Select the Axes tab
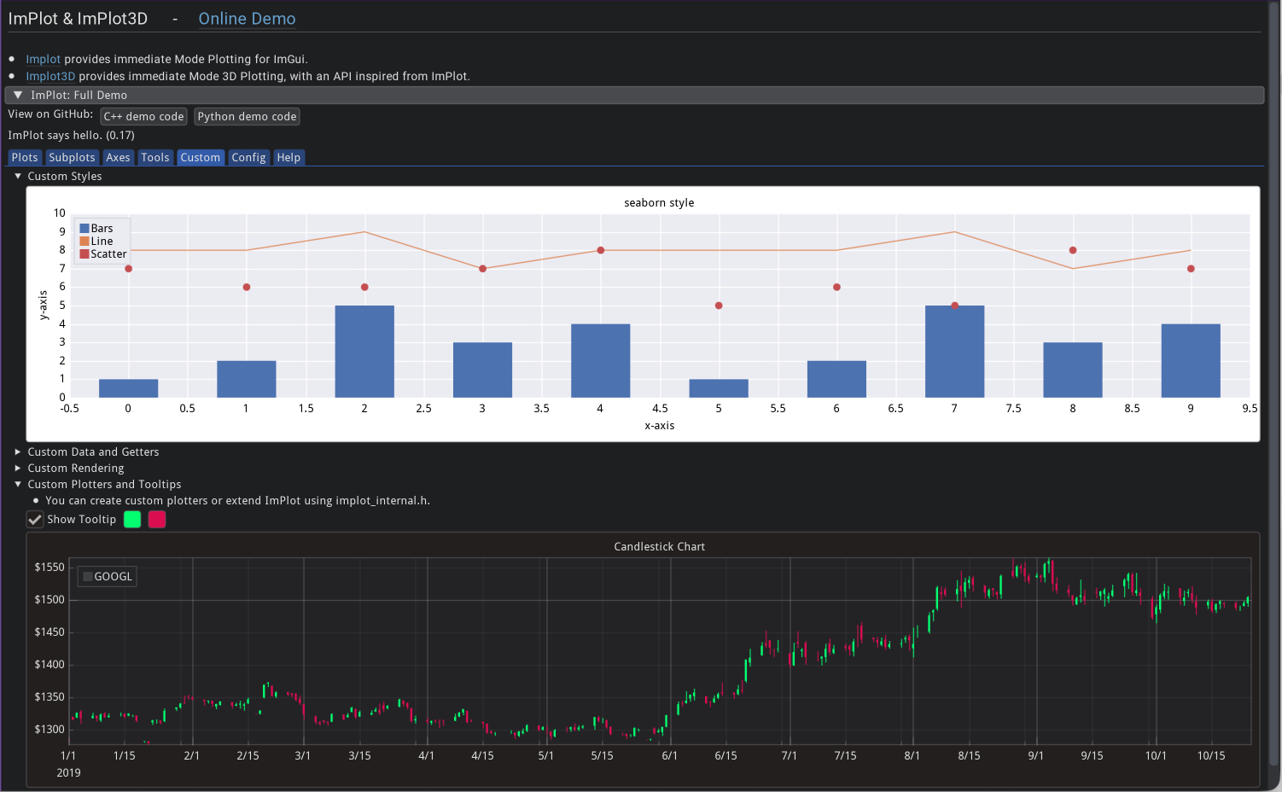Image resolution: width=1282 pixels, height=792 pixels. (118, 158)
